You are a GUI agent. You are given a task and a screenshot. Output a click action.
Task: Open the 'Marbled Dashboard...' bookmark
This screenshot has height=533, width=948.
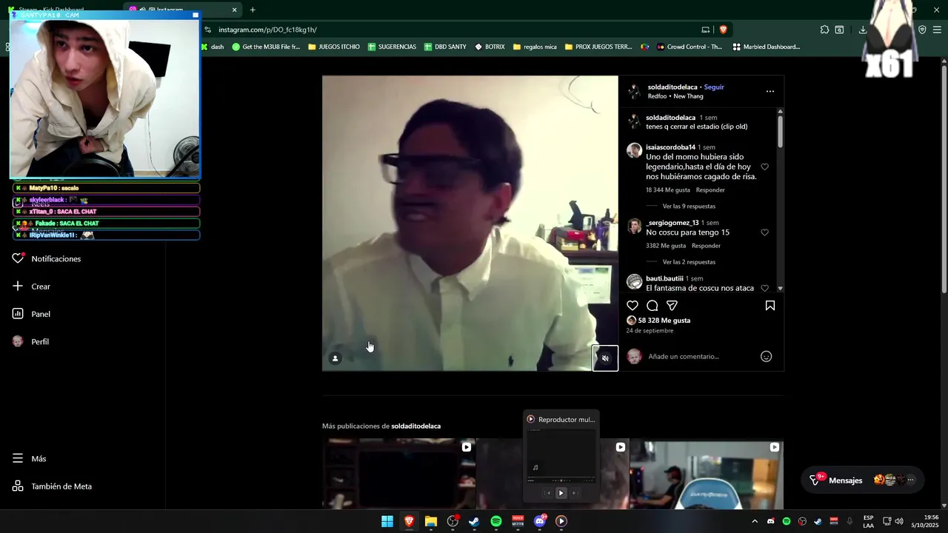tap(767, 47)
